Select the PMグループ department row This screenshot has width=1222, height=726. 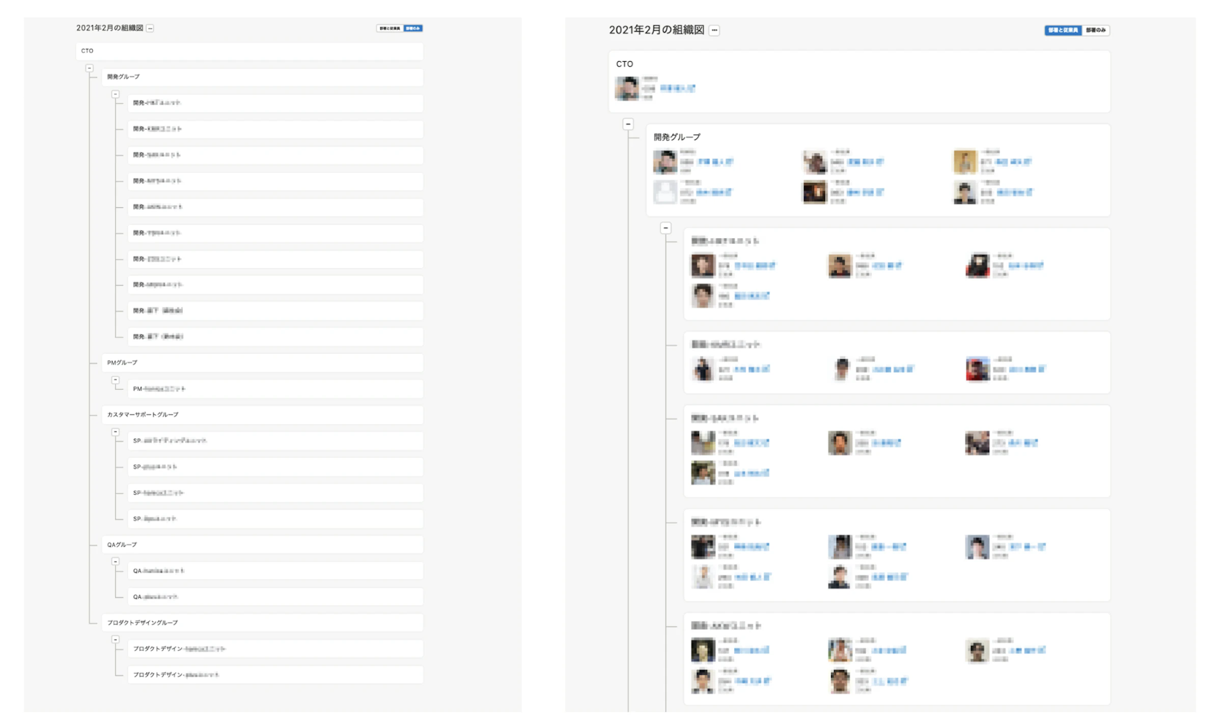pos(262,363)
